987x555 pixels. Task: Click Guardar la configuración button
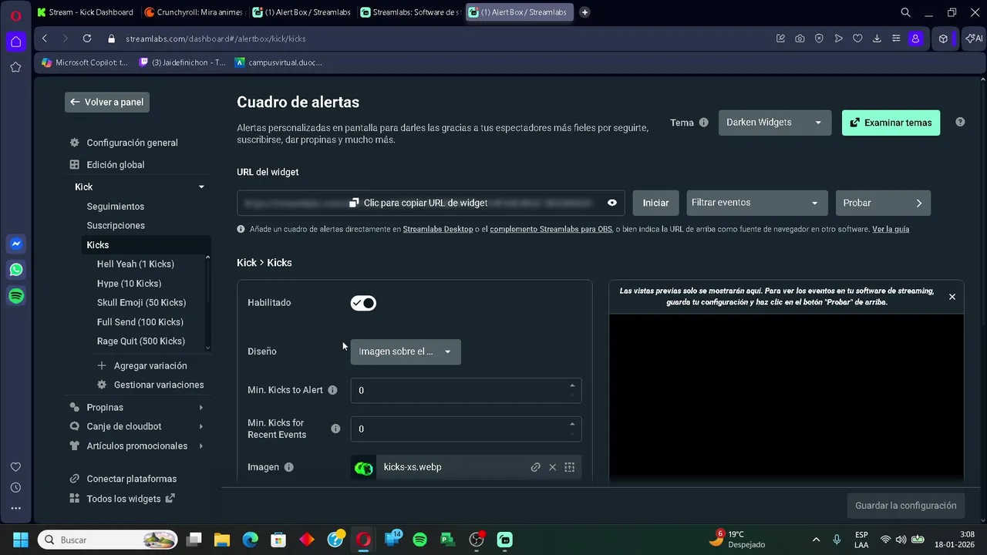[x=905, y=506]
